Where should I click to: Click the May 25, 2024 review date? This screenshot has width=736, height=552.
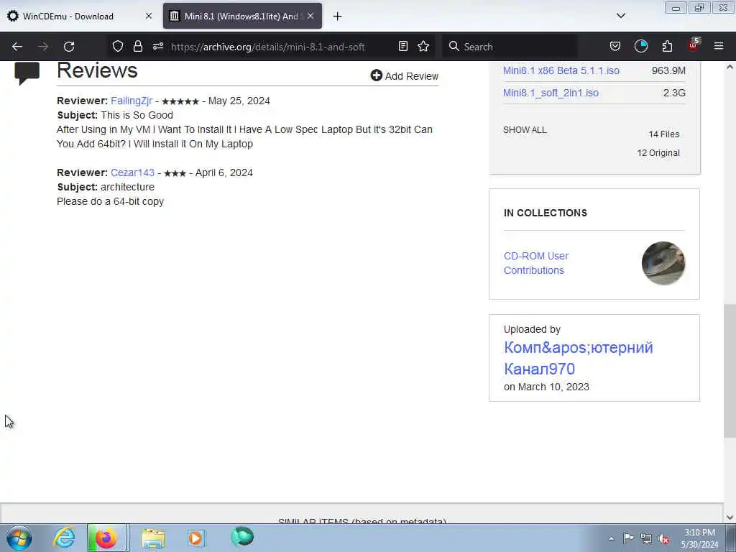point(239,101)
